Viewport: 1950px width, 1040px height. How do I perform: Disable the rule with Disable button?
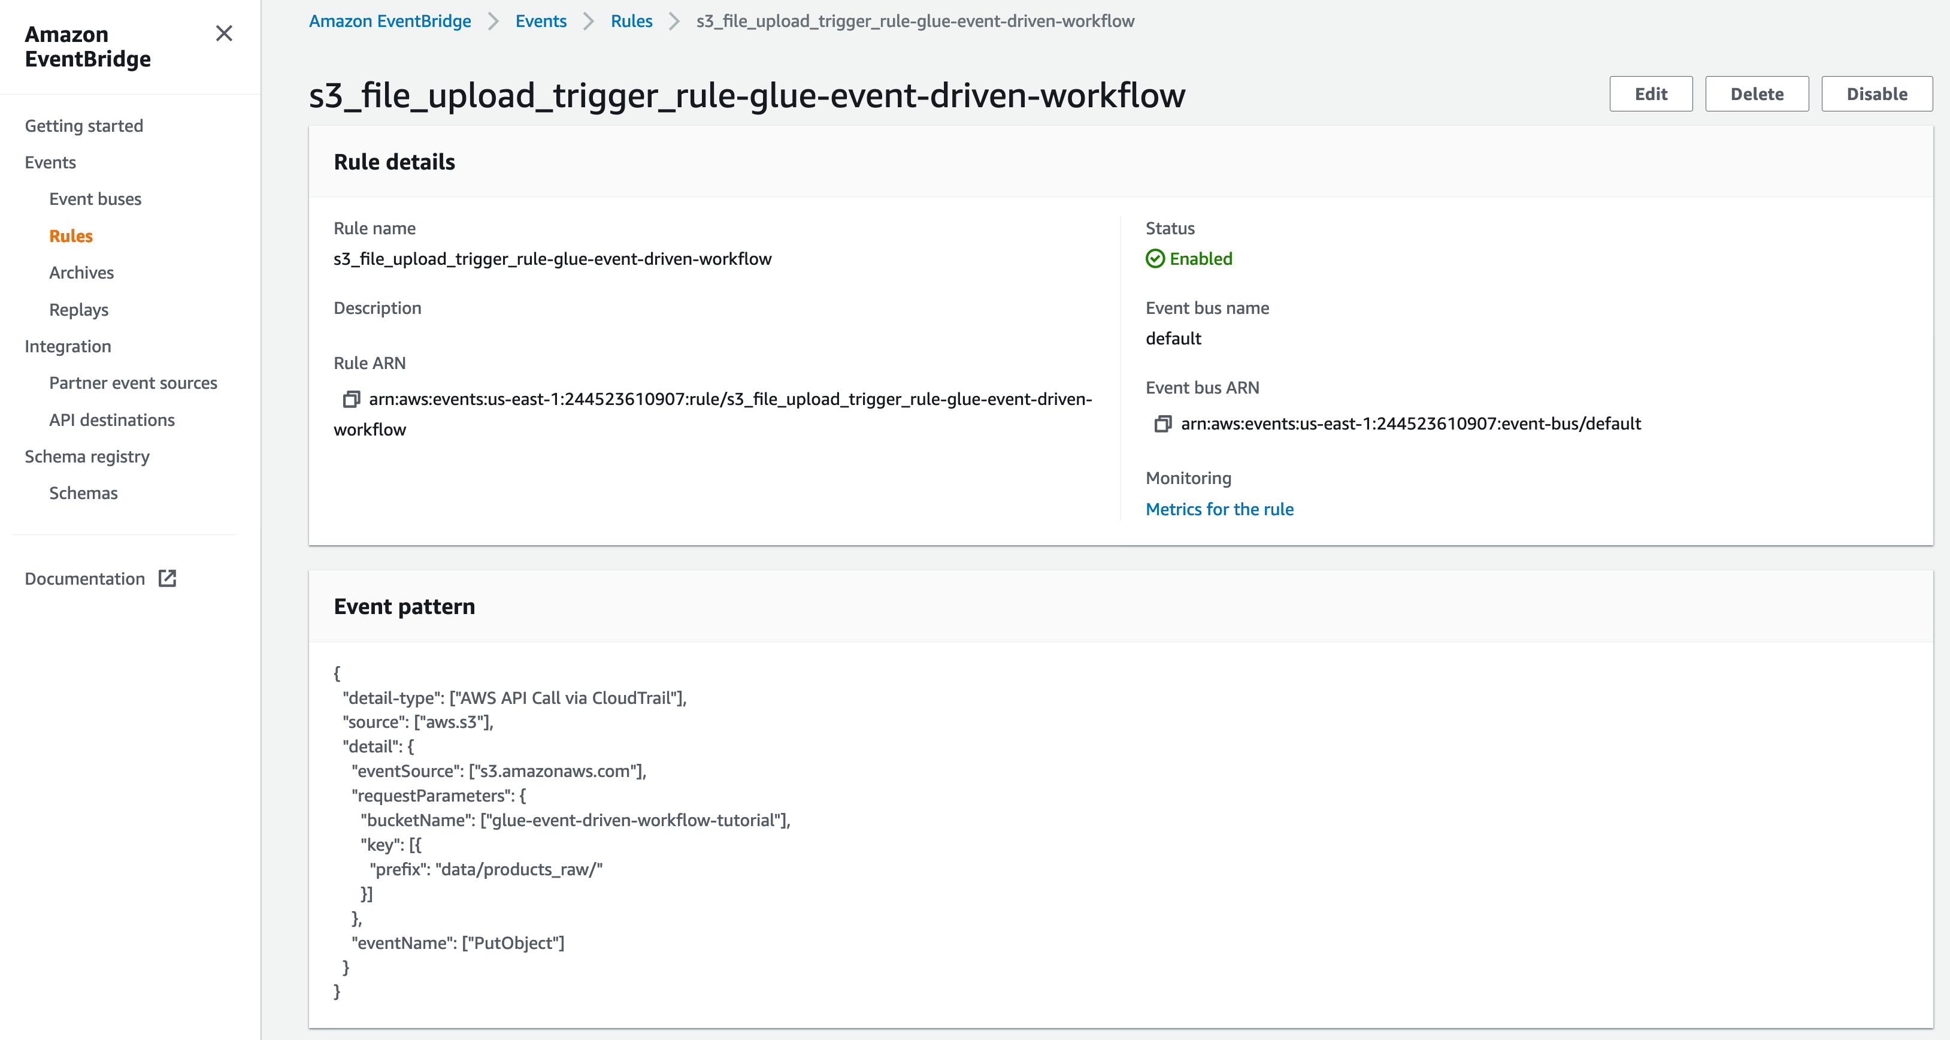(1876, 94)
